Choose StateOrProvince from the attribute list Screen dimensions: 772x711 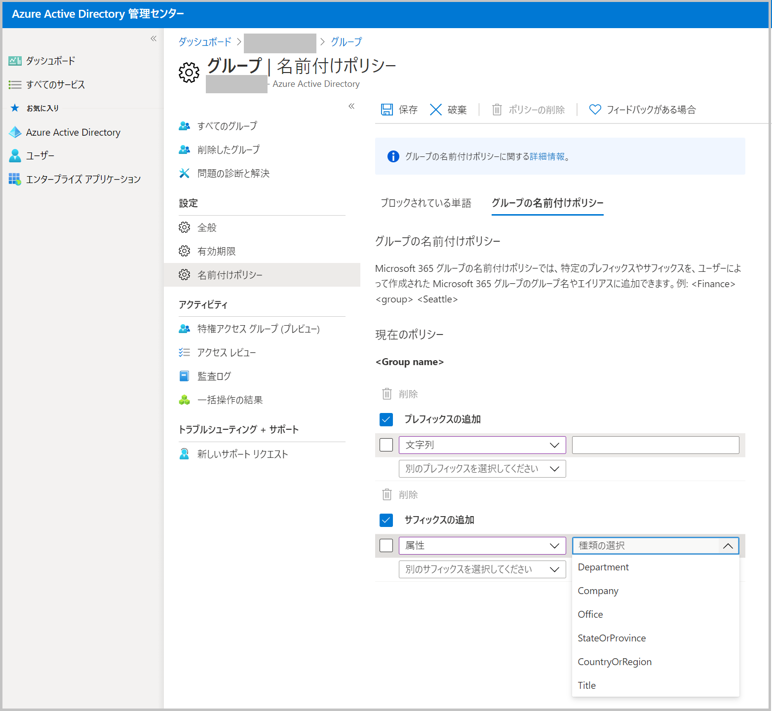click(656, 638)
